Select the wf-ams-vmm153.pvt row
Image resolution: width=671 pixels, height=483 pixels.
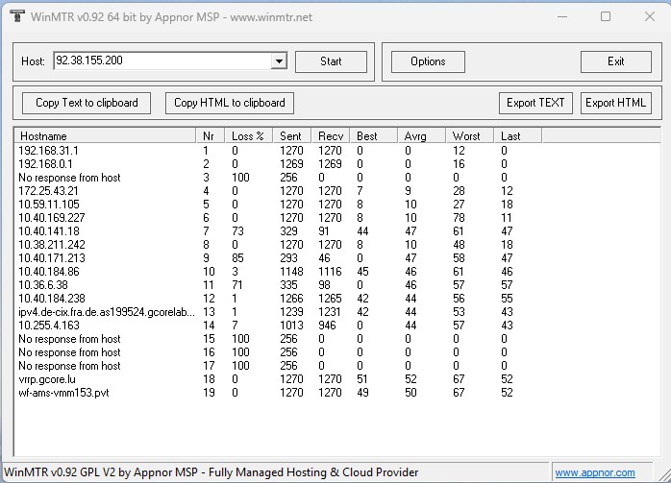(x=58, y=393)
